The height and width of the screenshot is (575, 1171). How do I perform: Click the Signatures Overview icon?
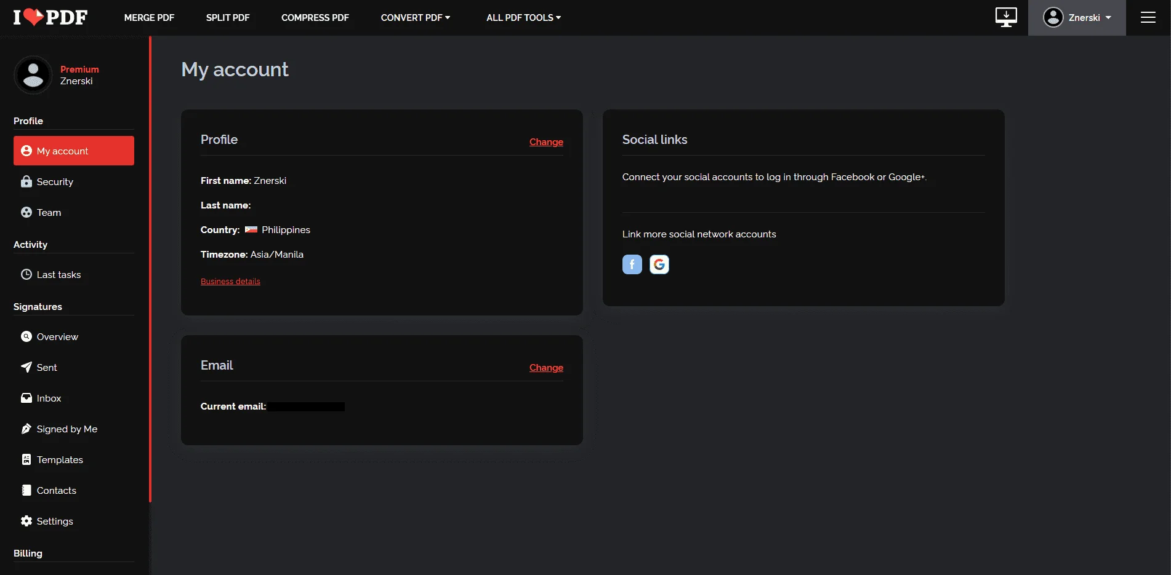[x=26, y=336]
